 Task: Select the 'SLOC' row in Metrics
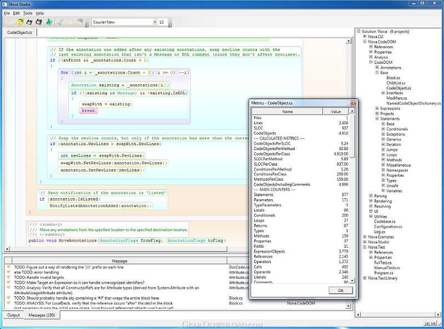(x=301, y=128)
